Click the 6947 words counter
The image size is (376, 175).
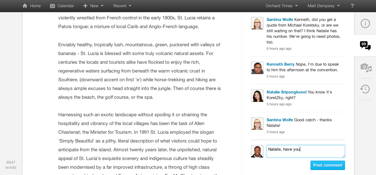click(x=11, y=165)
